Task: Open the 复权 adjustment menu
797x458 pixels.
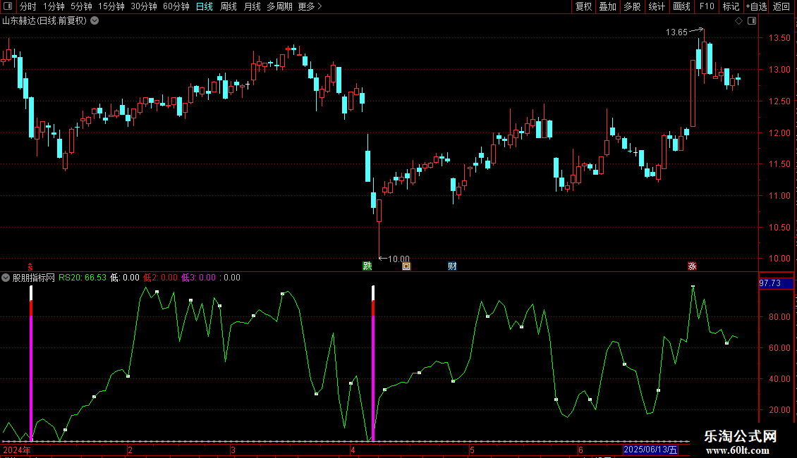Action: 583,6
